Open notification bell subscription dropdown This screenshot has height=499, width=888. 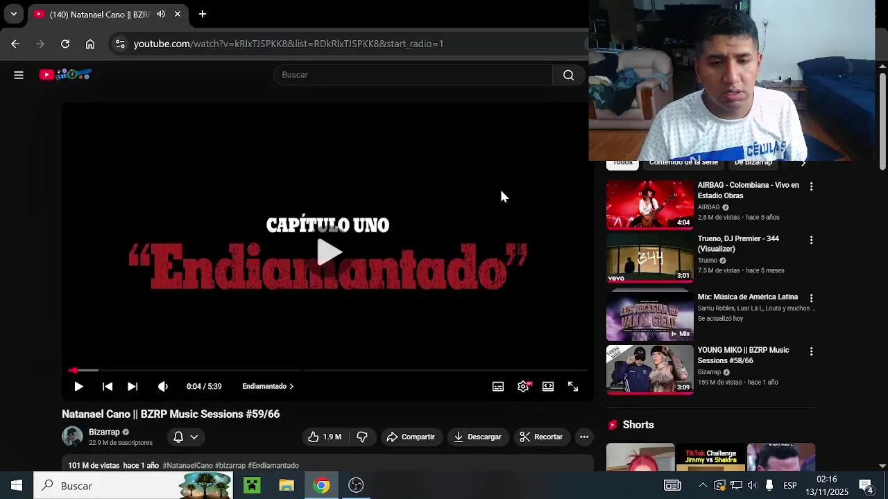pyautogui.click(x=185, y=437)
